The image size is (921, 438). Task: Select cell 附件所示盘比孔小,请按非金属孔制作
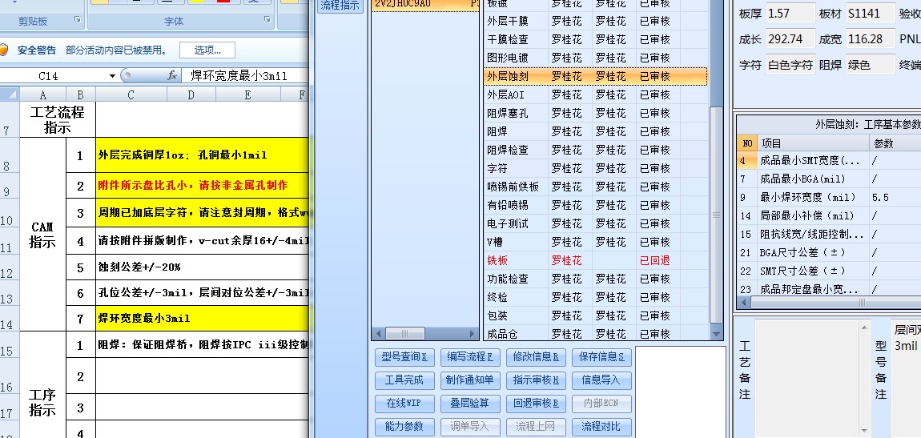click(x=202, y=185)
